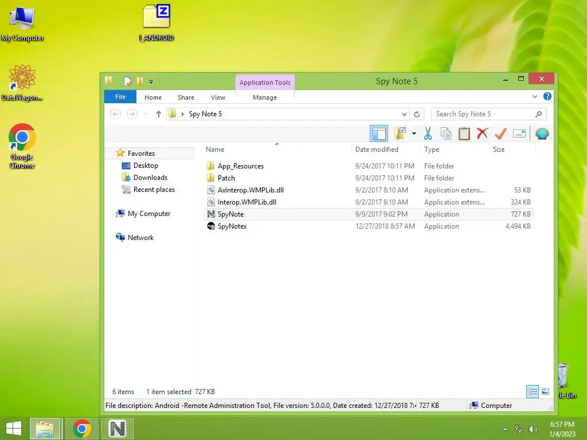Image resolution: width=587 pixels, height=440 pixels.
Task: Click the blue globe shell icon
Action: tap(542, 133)
